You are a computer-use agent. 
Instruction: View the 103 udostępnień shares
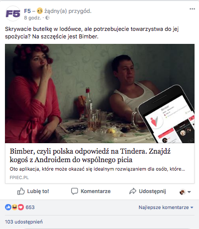[24, 222]
